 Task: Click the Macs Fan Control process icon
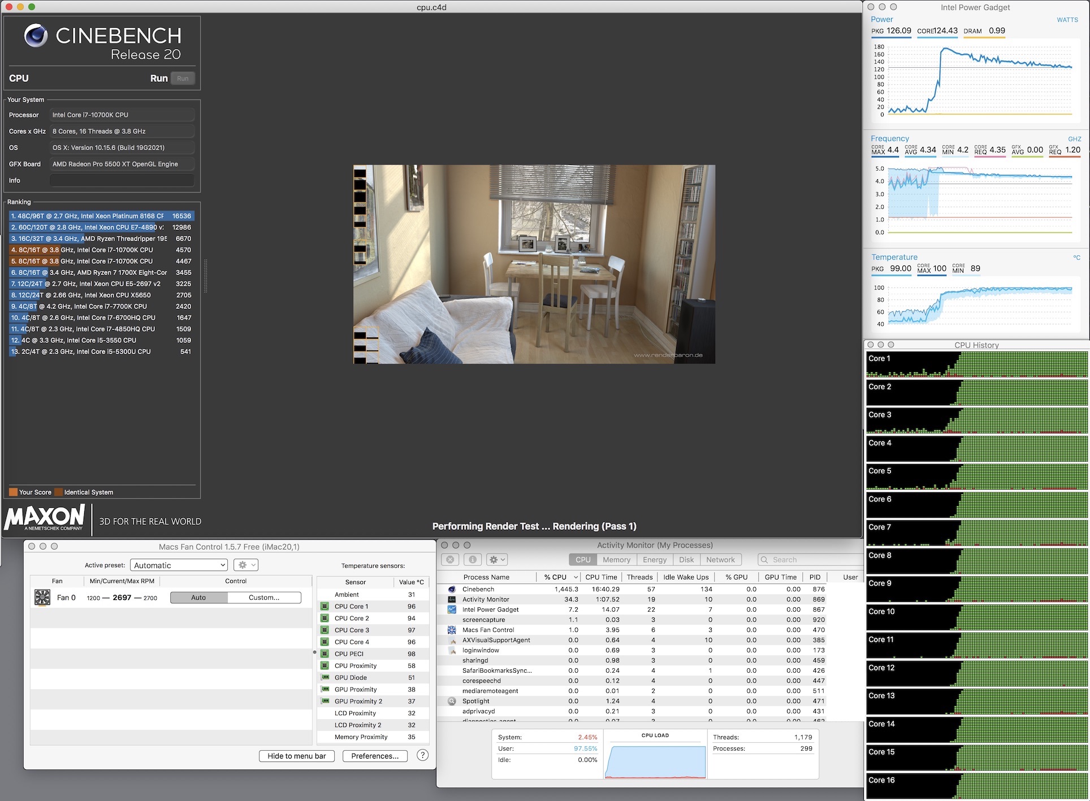click(x=452, y=630)
